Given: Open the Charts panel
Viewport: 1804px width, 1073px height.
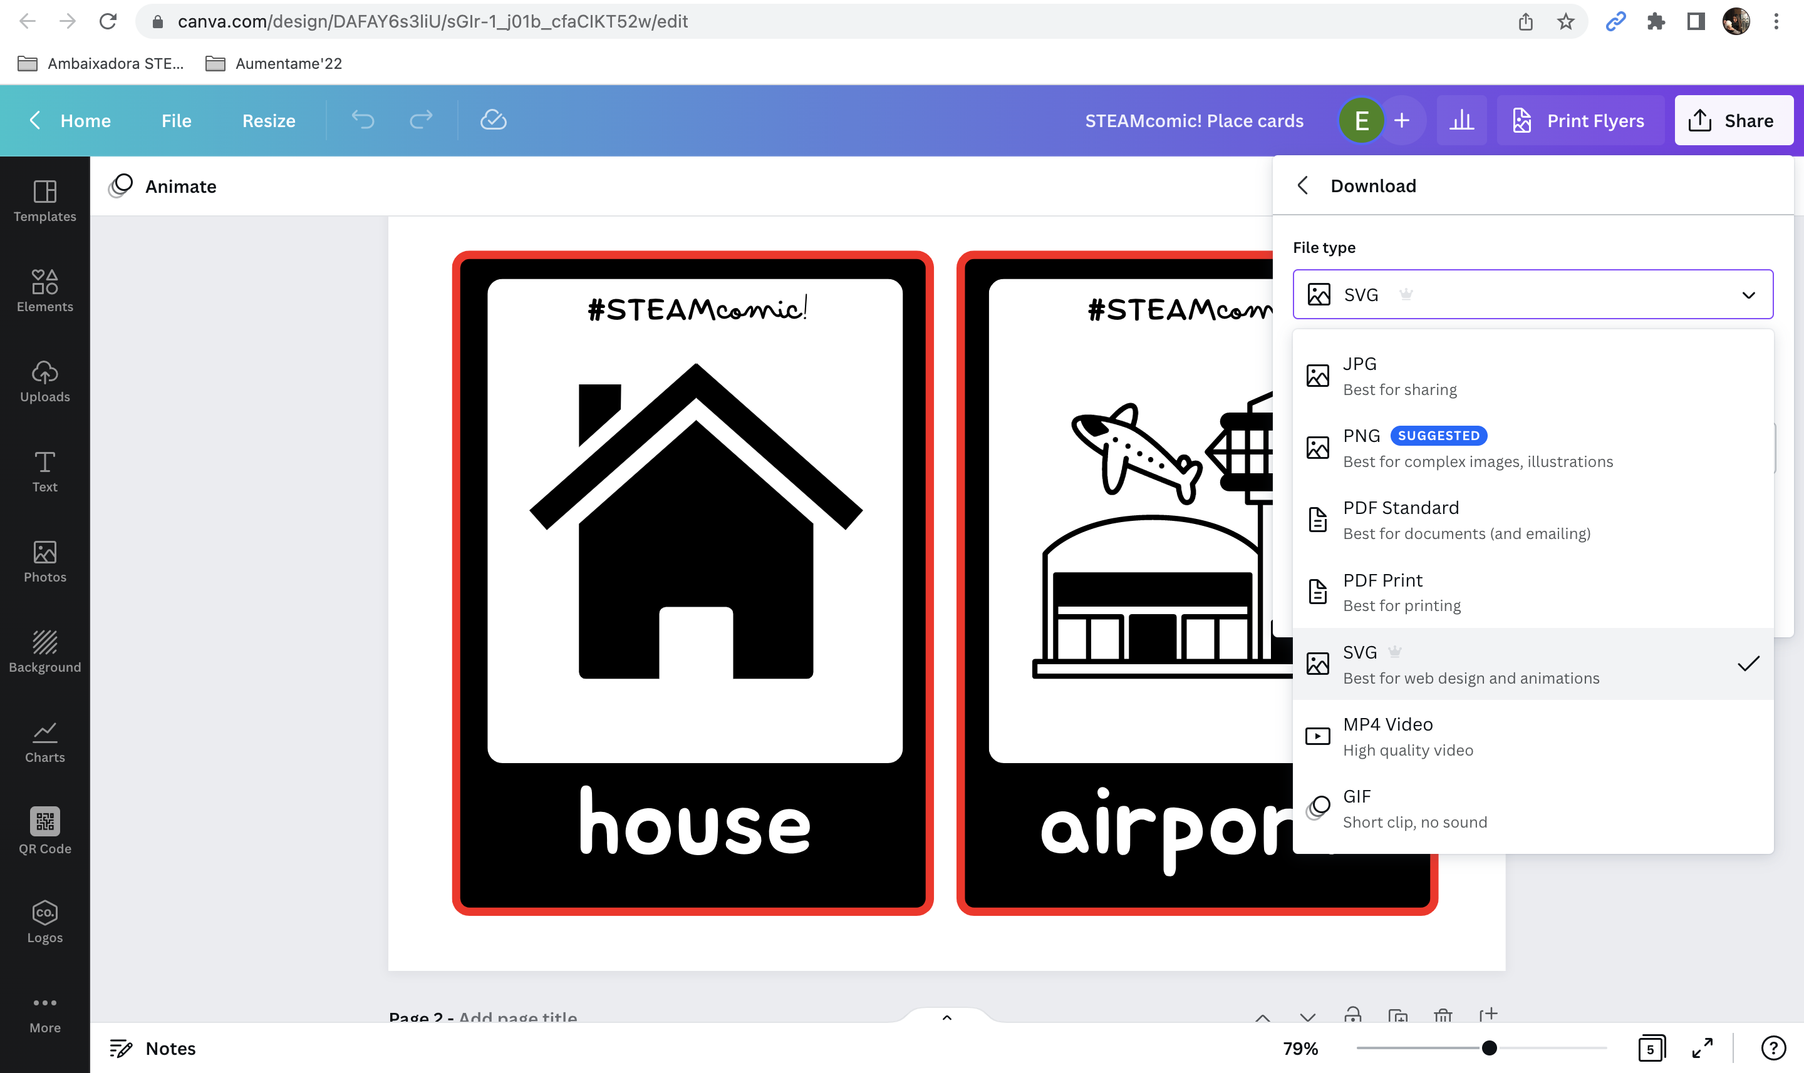Looking at the screenshot, I should (x=44, y=742).
